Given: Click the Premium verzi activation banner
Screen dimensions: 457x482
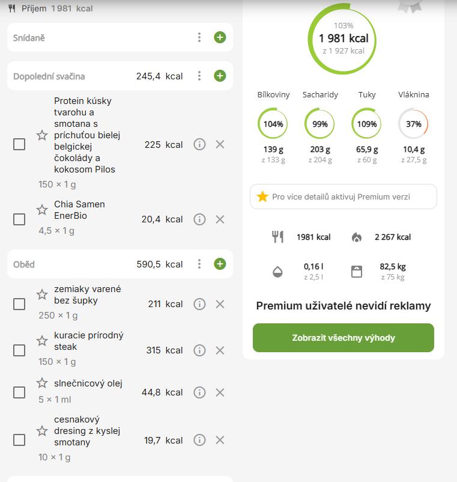Looking at the screenshot, I should pyautogui.click(x=344, y=197).
